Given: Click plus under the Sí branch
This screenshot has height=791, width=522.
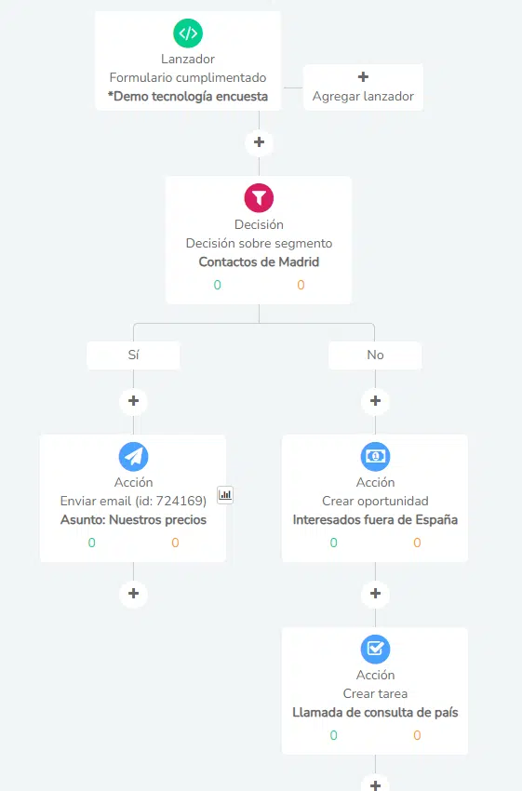Looking at the screenshot, I should click(133, 401).
